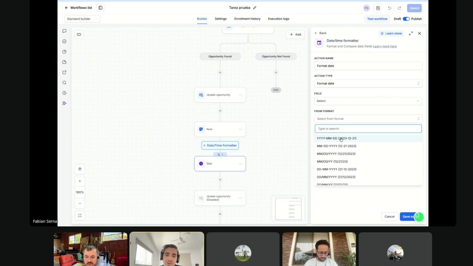473x266 pixels.
Task: Open the pie chart stats icon in sidebar
Action: click(64, 52)
